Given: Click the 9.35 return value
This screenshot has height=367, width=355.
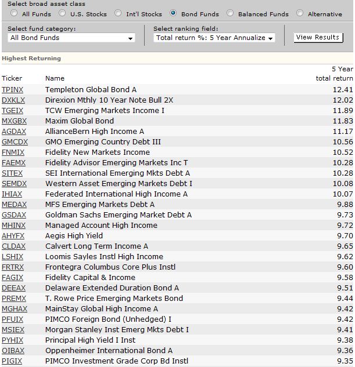Looking at the screenshot, I should coord(345,361).
